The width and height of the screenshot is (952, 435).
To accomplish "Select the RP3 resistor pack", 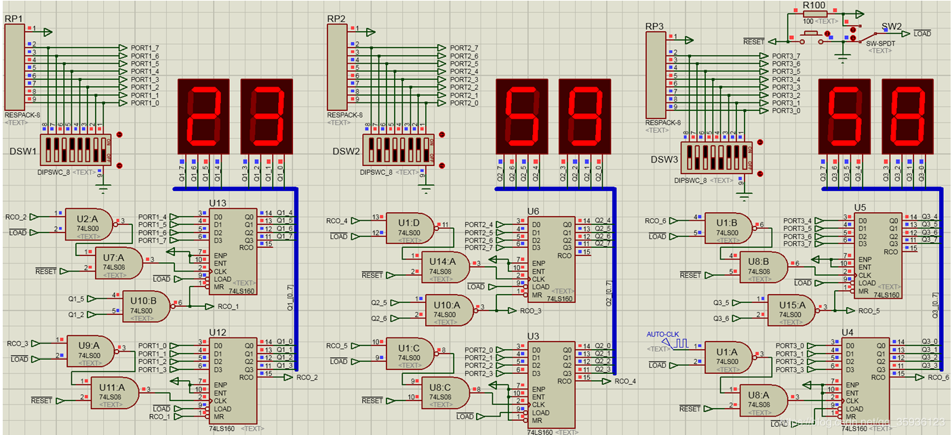I will pyautogui.click(x=654, y=75).
